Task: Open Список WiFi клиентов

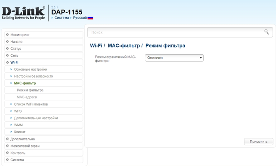Action: pos(31,104)
